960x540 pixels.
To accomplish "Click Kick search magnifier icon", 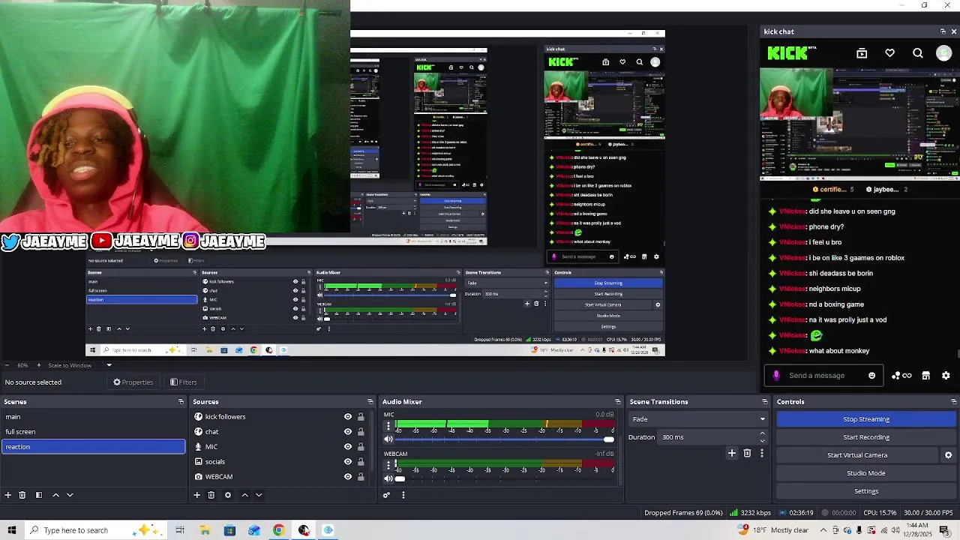I will 918,53.
